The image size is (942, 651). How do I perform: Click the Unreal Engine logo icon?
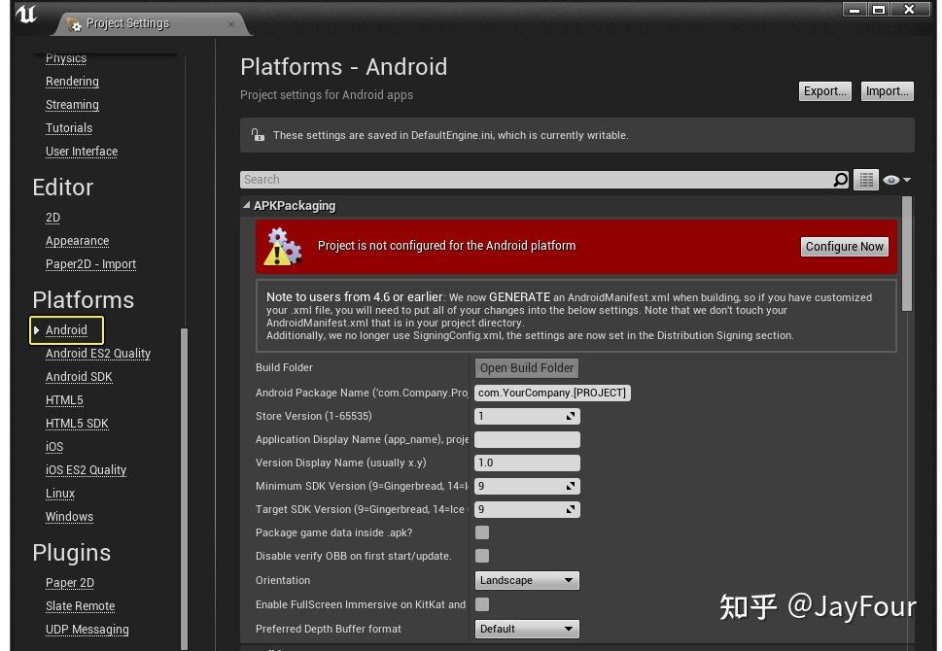[x=25, y=16]
